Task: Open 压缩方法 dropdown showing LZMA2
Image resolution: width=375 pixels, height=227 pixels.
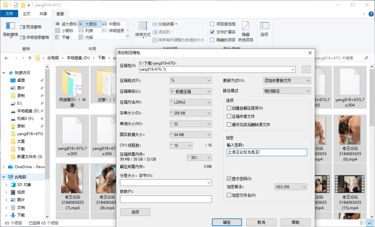Action: (x=190, y=102)
